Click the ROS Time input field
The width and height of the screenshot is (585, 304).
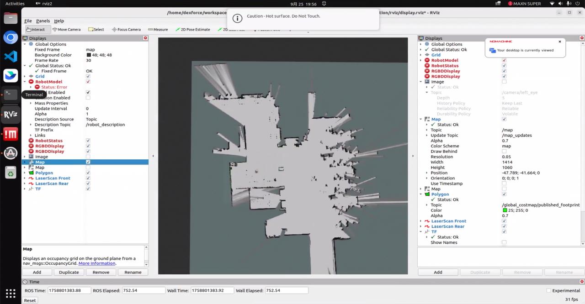pyautogui.click(x=69, y=290)
